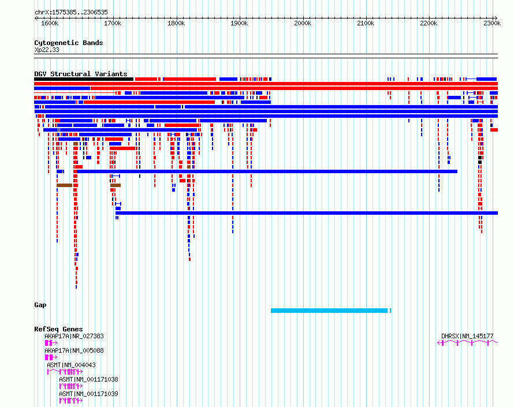This screenshot has width=514, height=407.
Task: Click the ASMT|NM_001171039 gene label
Action: pos(88,394)
